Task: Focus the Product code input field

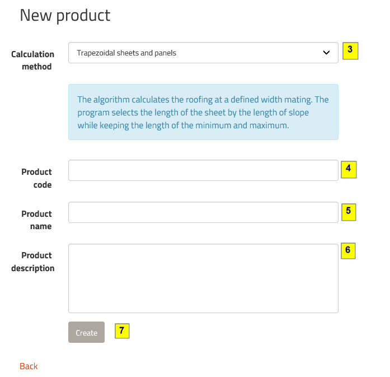Action: [x=203, y=170]
